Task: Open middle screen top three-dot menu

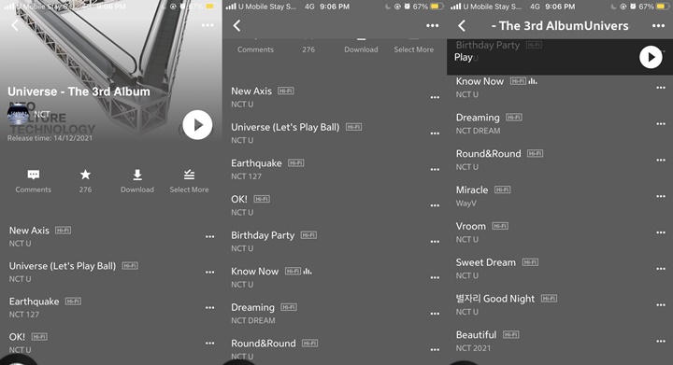Action: click(433, 26)
